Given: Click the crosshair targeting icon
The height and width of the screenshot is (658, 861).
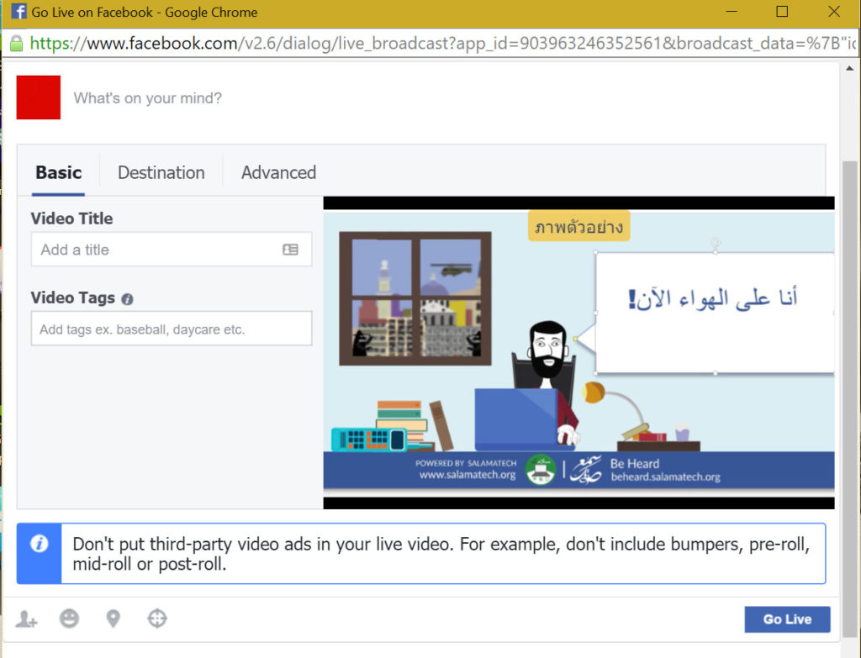Looking at the screenshot, I should click(x=157, y=619).
